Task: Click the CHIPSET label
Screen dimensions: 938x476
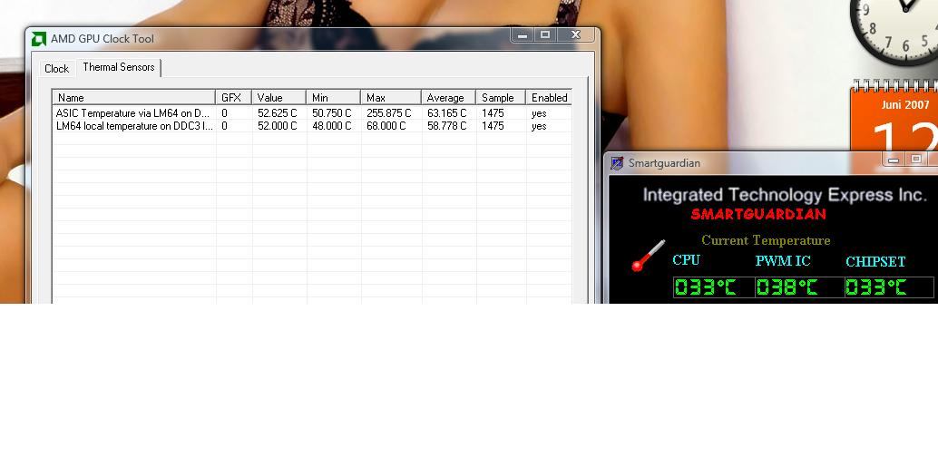Action: [x=875, y=261]
